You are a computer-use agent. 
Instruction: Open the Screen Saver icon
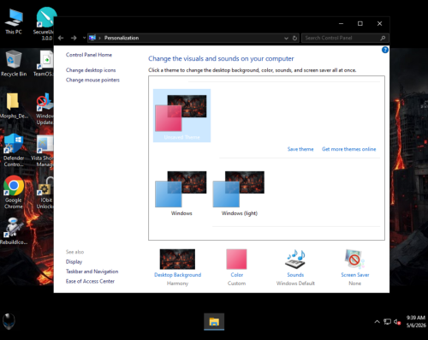click(354, 259)
